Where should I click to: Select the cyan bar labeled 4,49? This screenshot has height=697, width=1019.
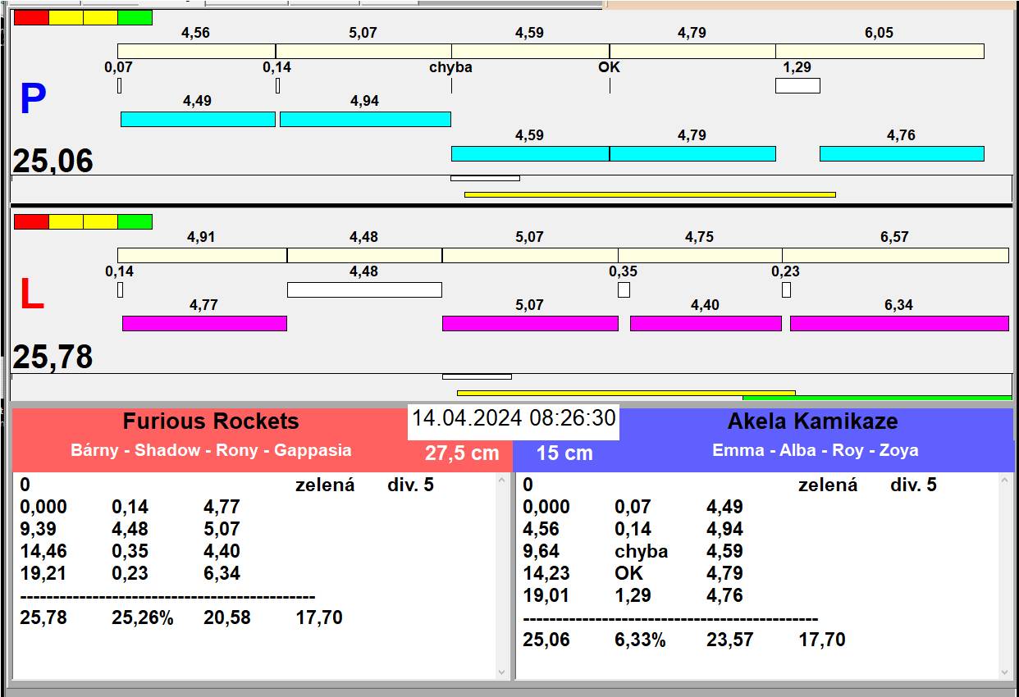pos(198,119)
